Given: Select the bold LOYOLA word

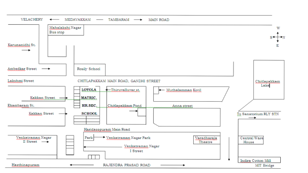Looking at the screenshot, I should click(x=89, y=90).
